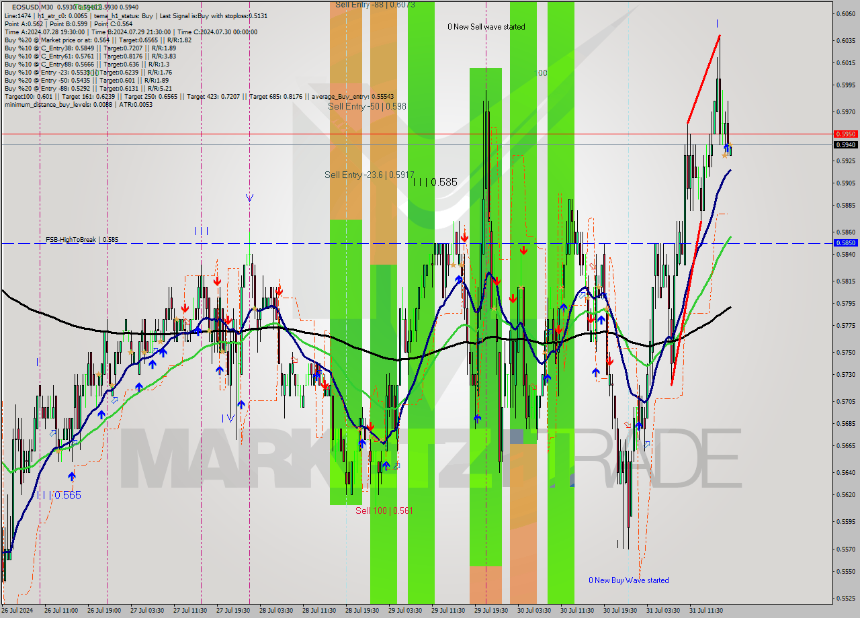Image resolution: width=860 pixels, height=618 pixels.
Task: Click the 'Line:1474' indicator info line
Action: [x=136, y=15]
